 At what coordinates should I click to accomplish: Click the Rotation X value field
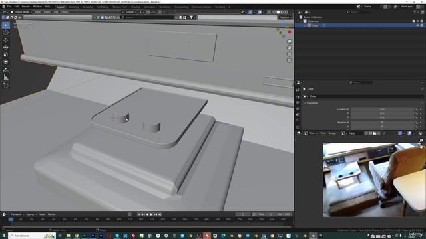[x=382, y=122]
